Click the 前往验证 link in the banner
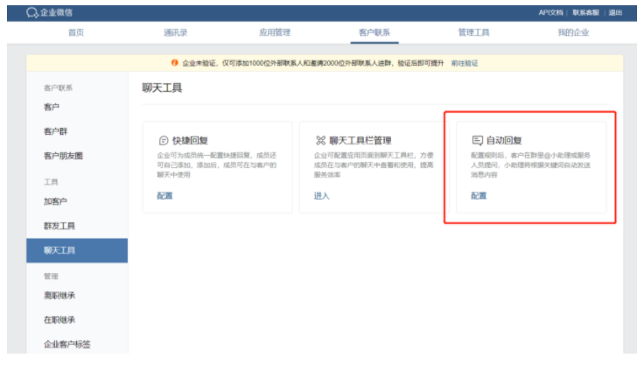The width and height of the screenshot is (644, 365). pos(465,63)
